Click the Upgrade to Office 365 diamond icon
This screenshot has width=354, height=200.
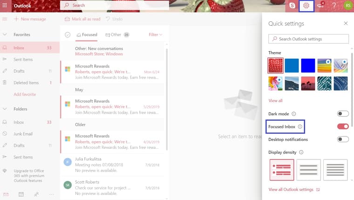click(5, 171)
